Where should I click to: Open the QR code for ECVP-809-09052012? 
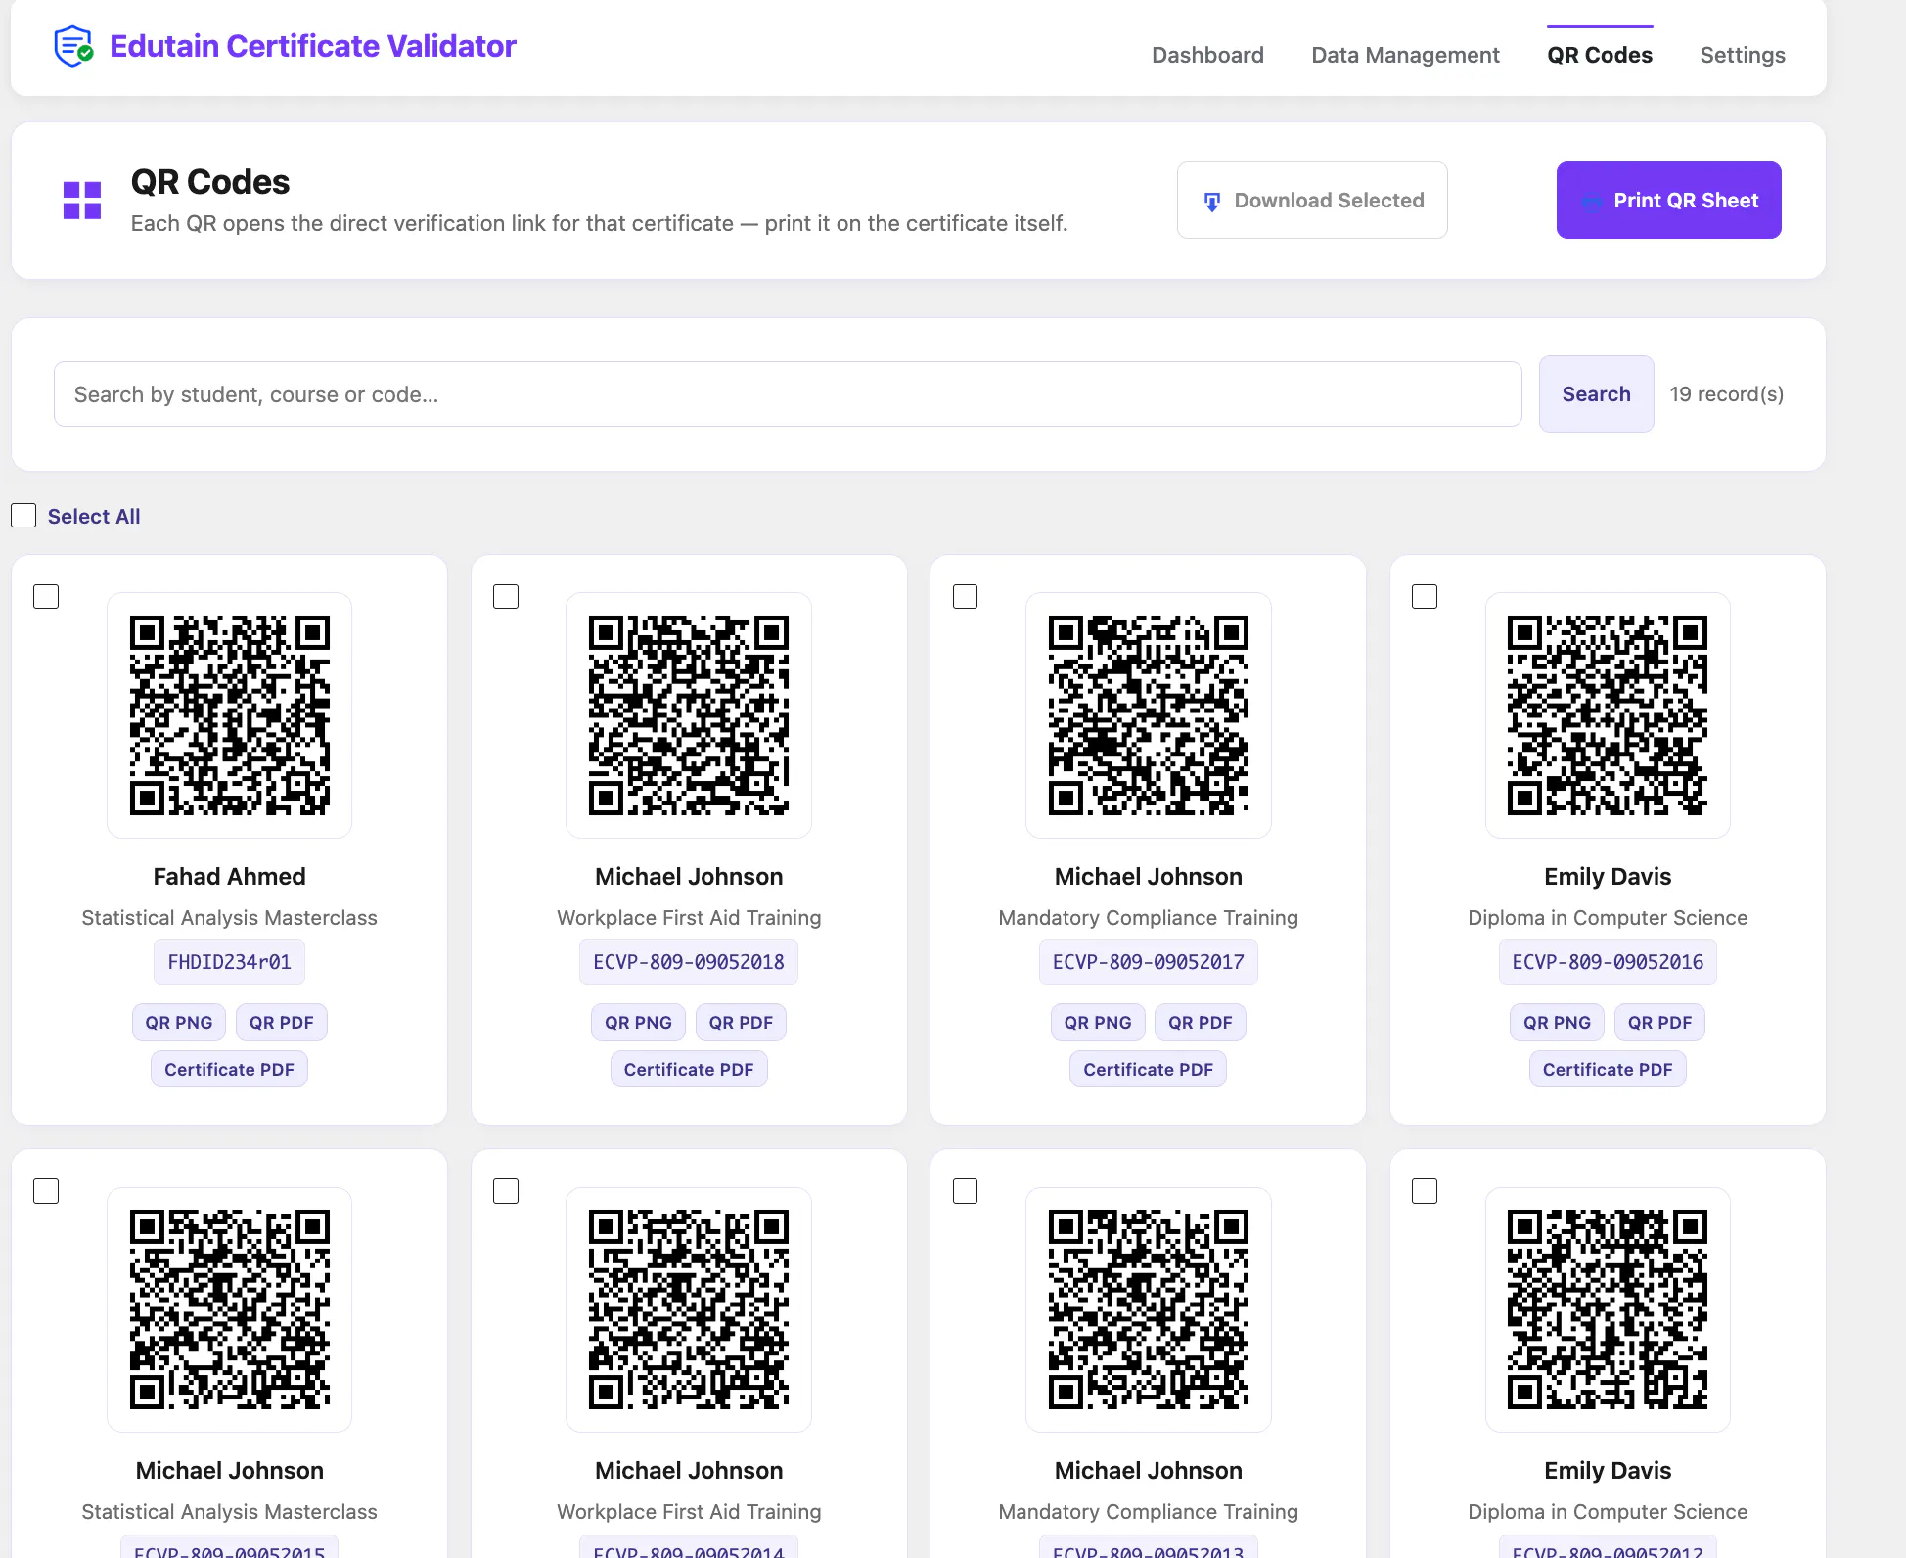(1608, 1309)
